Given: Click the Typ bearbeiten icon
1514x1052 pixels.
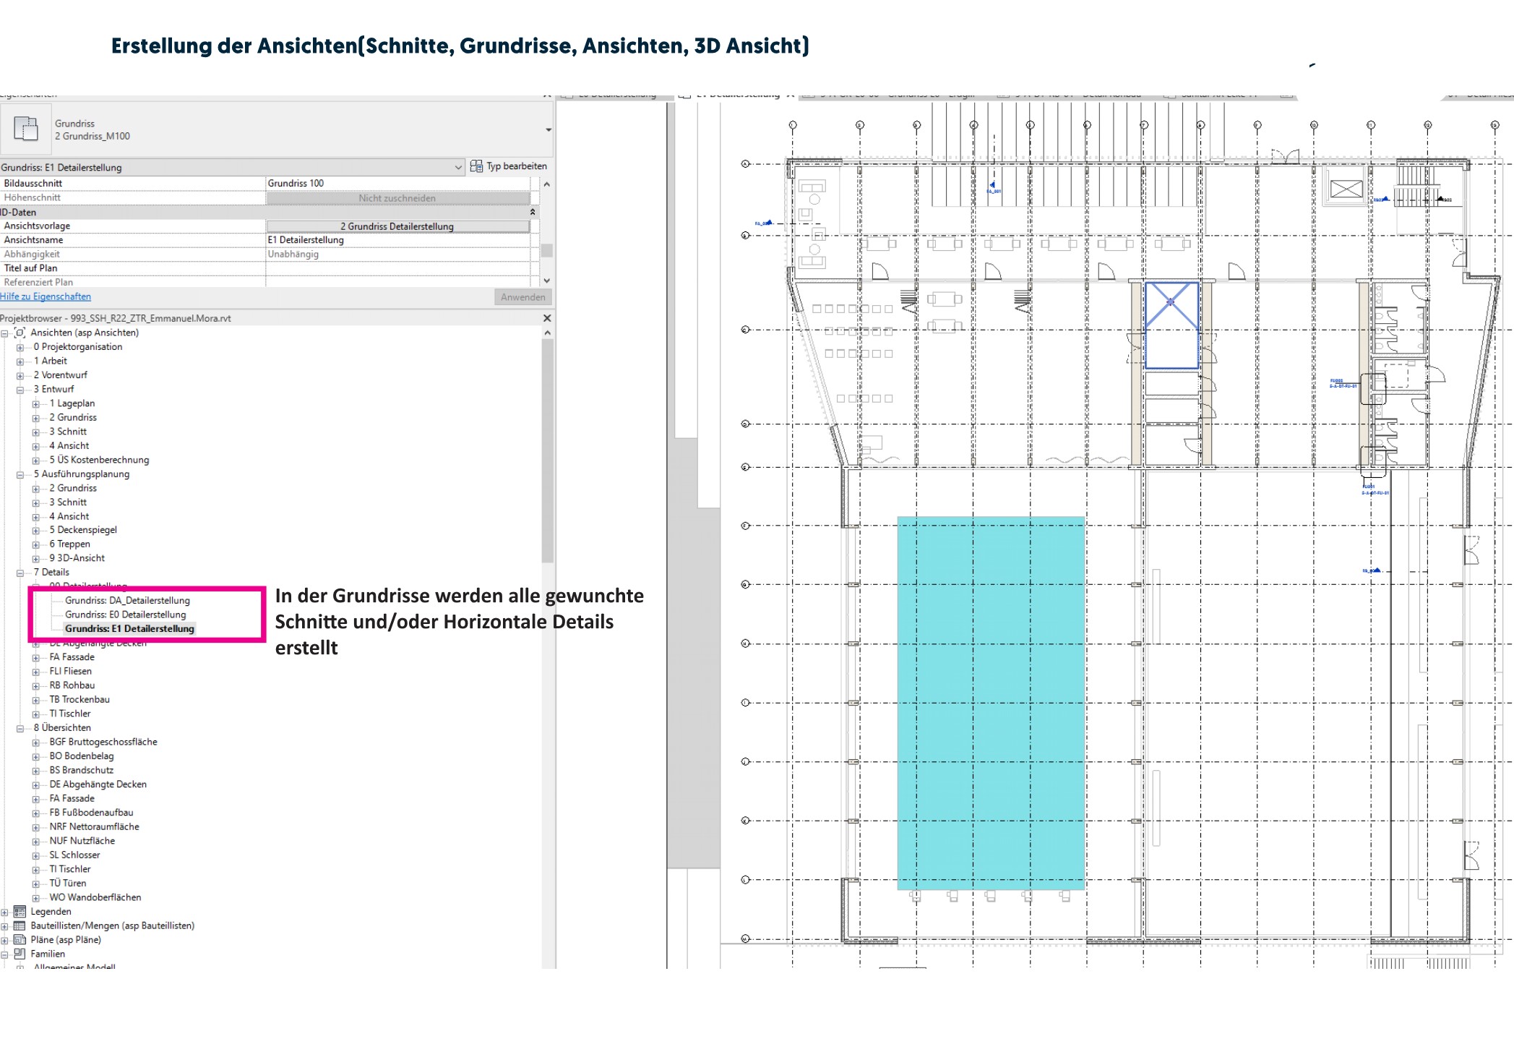Looking at the screenshot, I should (x=476, y=166).
